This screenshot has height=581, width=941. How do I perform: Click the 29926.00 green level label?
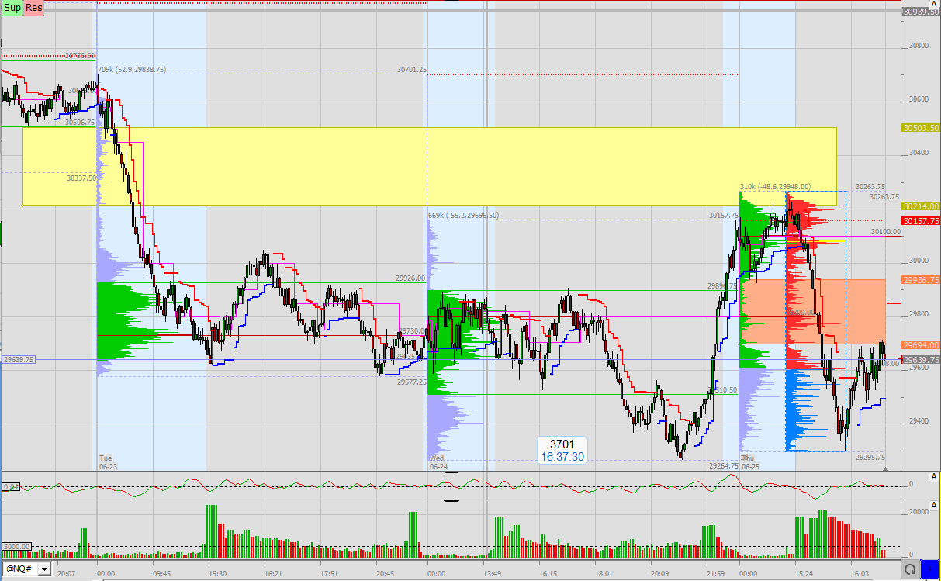pos(410,277)
